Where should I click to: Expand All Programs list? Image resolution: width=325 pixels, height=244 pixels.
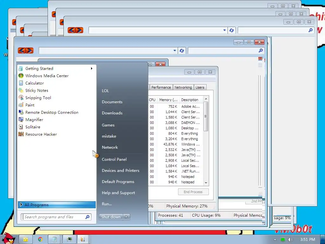coord(56,205)
